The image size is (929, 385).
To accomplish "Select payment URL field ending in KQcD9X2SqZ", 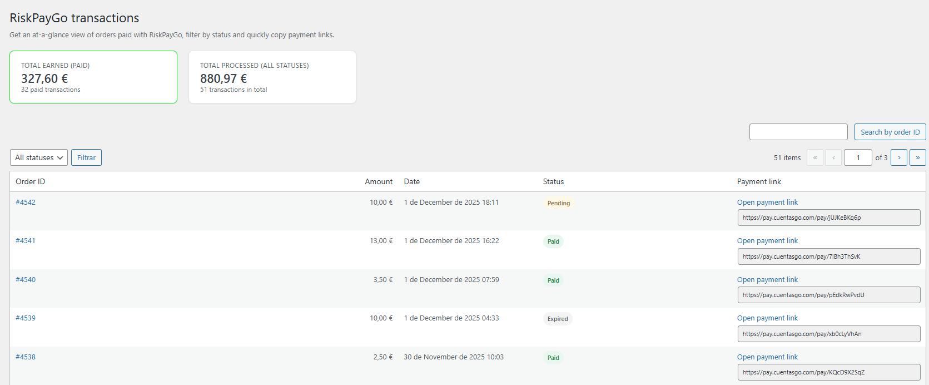I will tap(828, 372).
